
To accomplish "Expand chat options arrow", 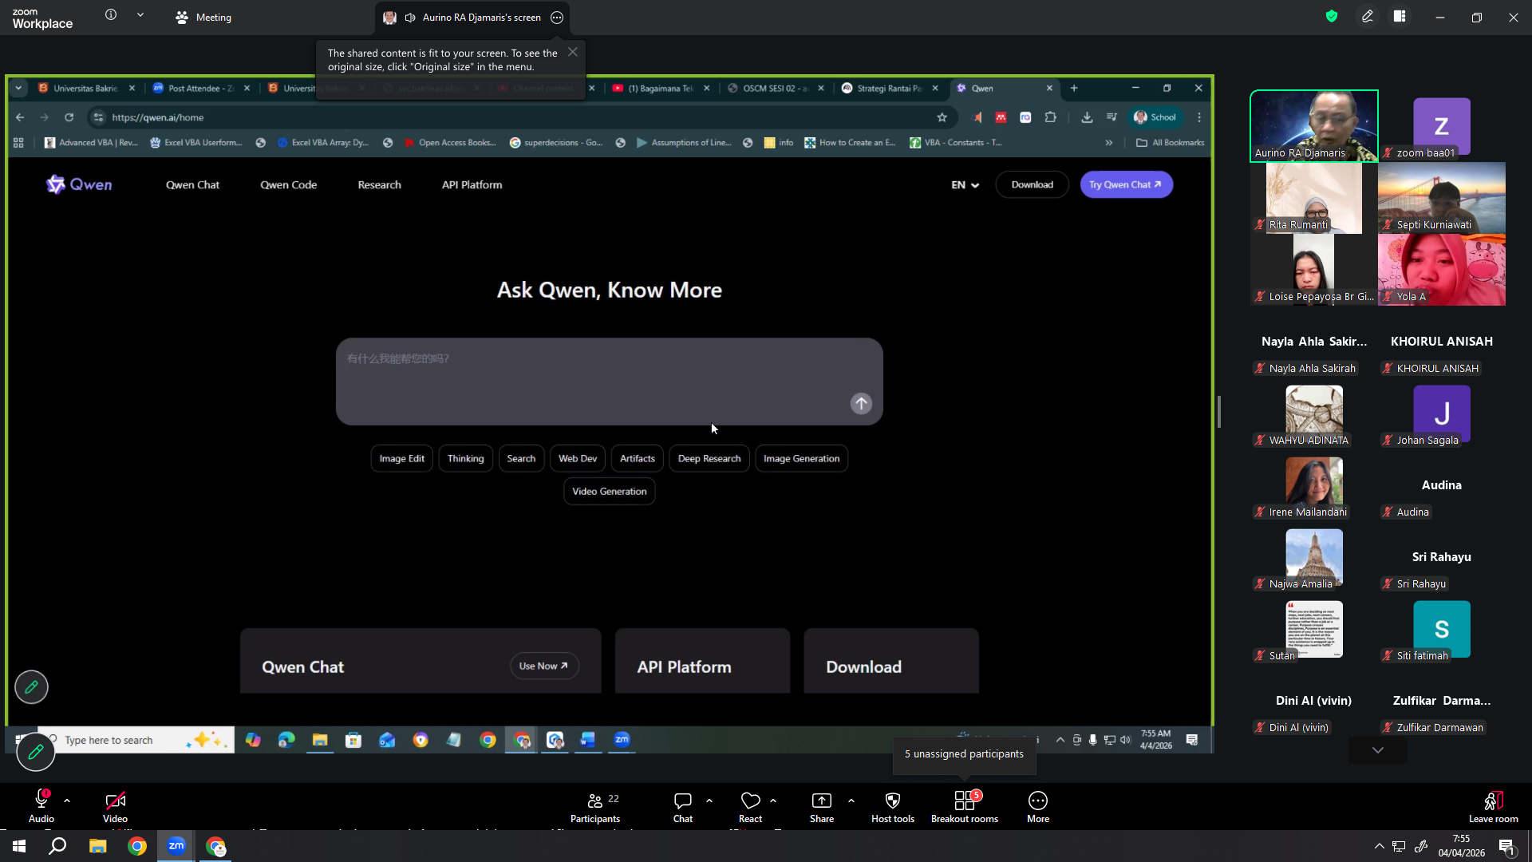I will [709, 800].
